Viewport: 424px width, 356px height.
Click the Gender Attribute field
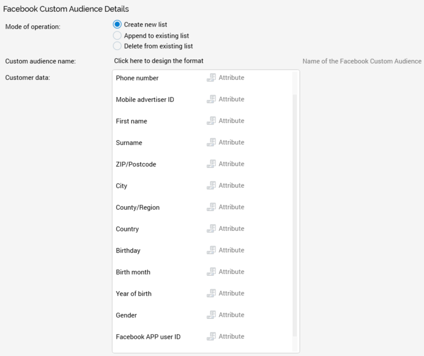[231, 315]
